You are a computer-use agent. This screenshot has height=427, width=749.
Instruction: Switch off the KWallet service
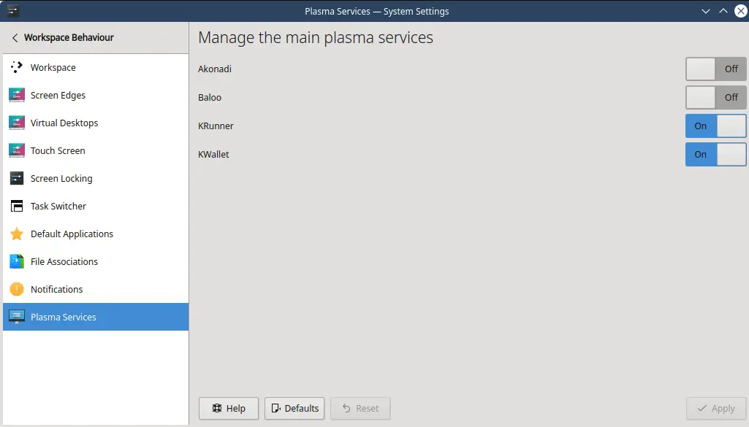click(x=715, y=155)
